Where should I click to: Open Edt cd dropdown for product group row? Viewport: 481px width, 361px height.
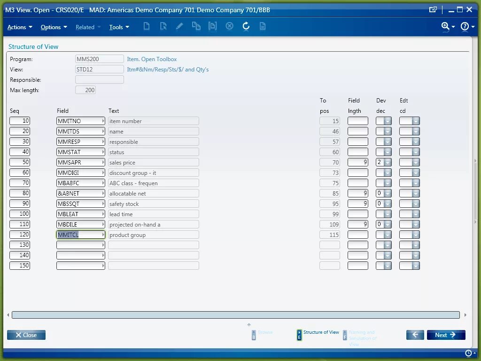[416, 235]
